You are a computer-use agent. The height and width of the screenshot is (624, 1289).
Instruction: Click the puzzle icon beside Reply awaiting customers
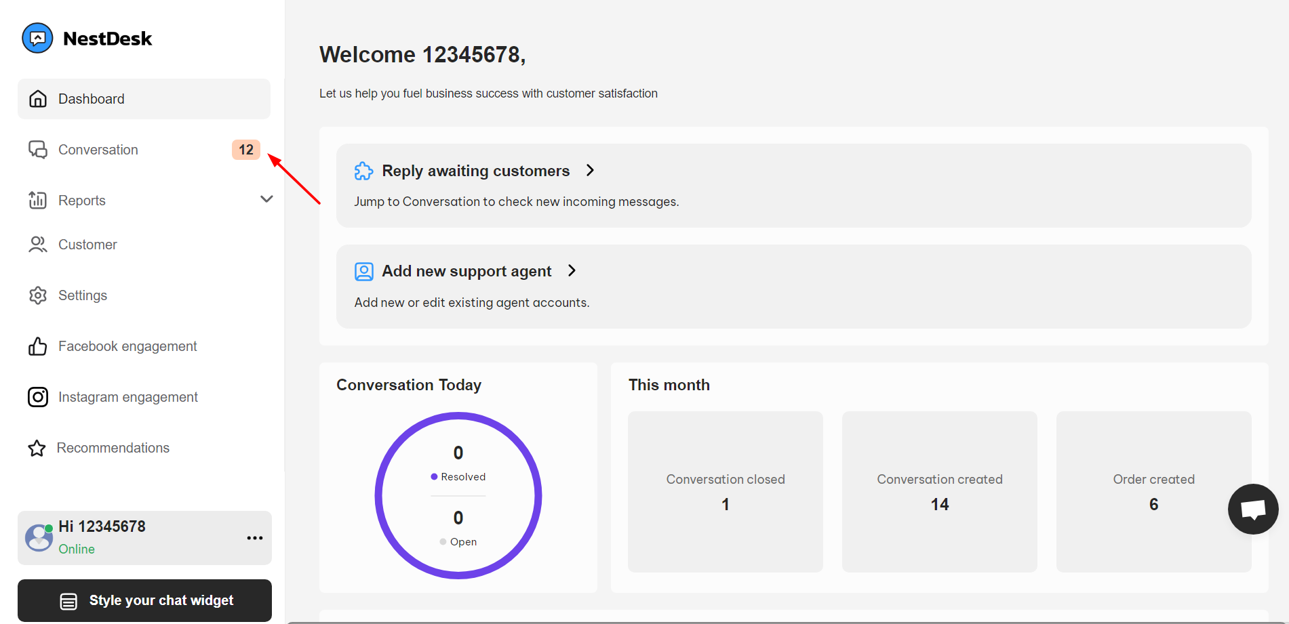[x=364, y=171]
